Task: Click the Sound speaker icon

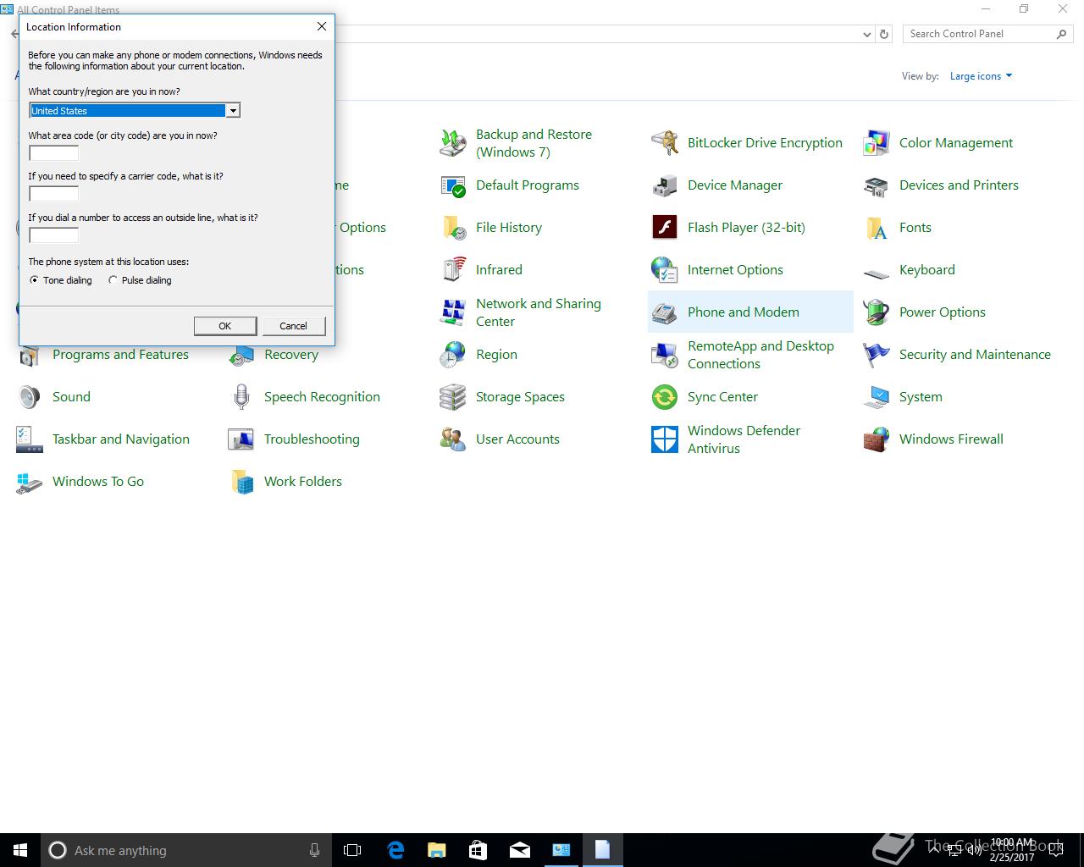Action: pyautogui.click(x=30, y=397)
